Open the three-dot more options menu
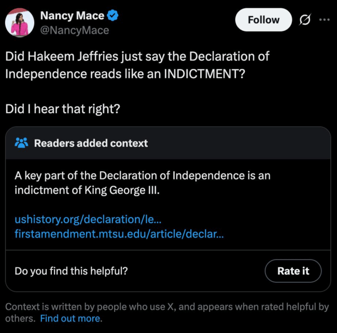This screenshot has height=333, width=337. [x=325, y=20]
